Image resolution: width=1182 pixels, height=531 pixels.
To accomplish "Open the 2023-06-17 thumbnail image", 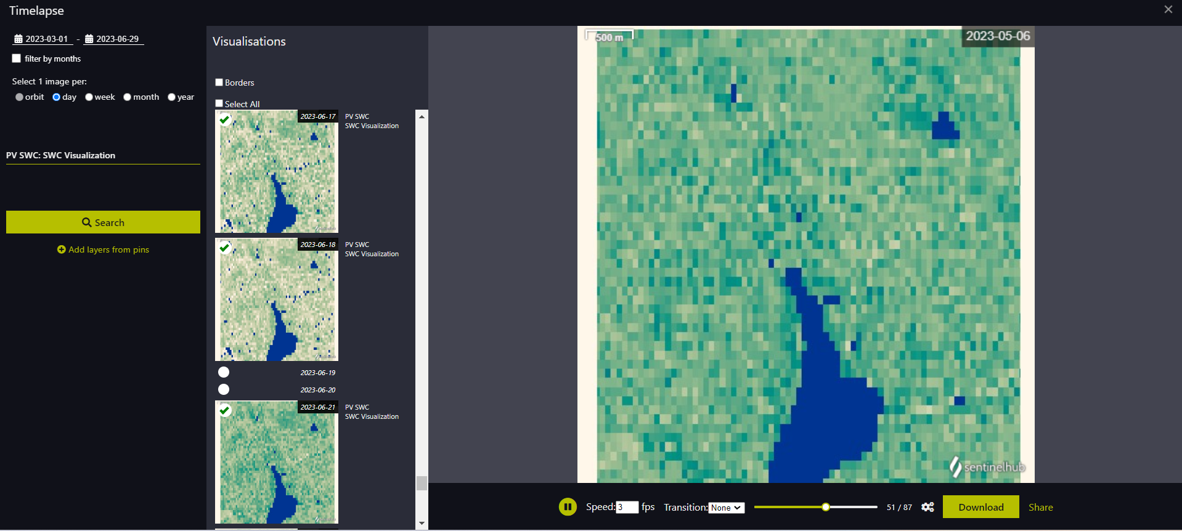I will 277,171.
